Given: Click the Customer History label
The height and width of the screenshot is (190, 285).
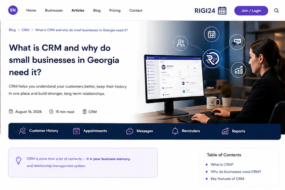Looking at the screenshot, I should click(44, 131).
